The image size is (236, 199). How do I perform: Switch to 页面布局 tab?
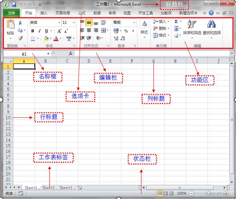[x=63, y=13]
